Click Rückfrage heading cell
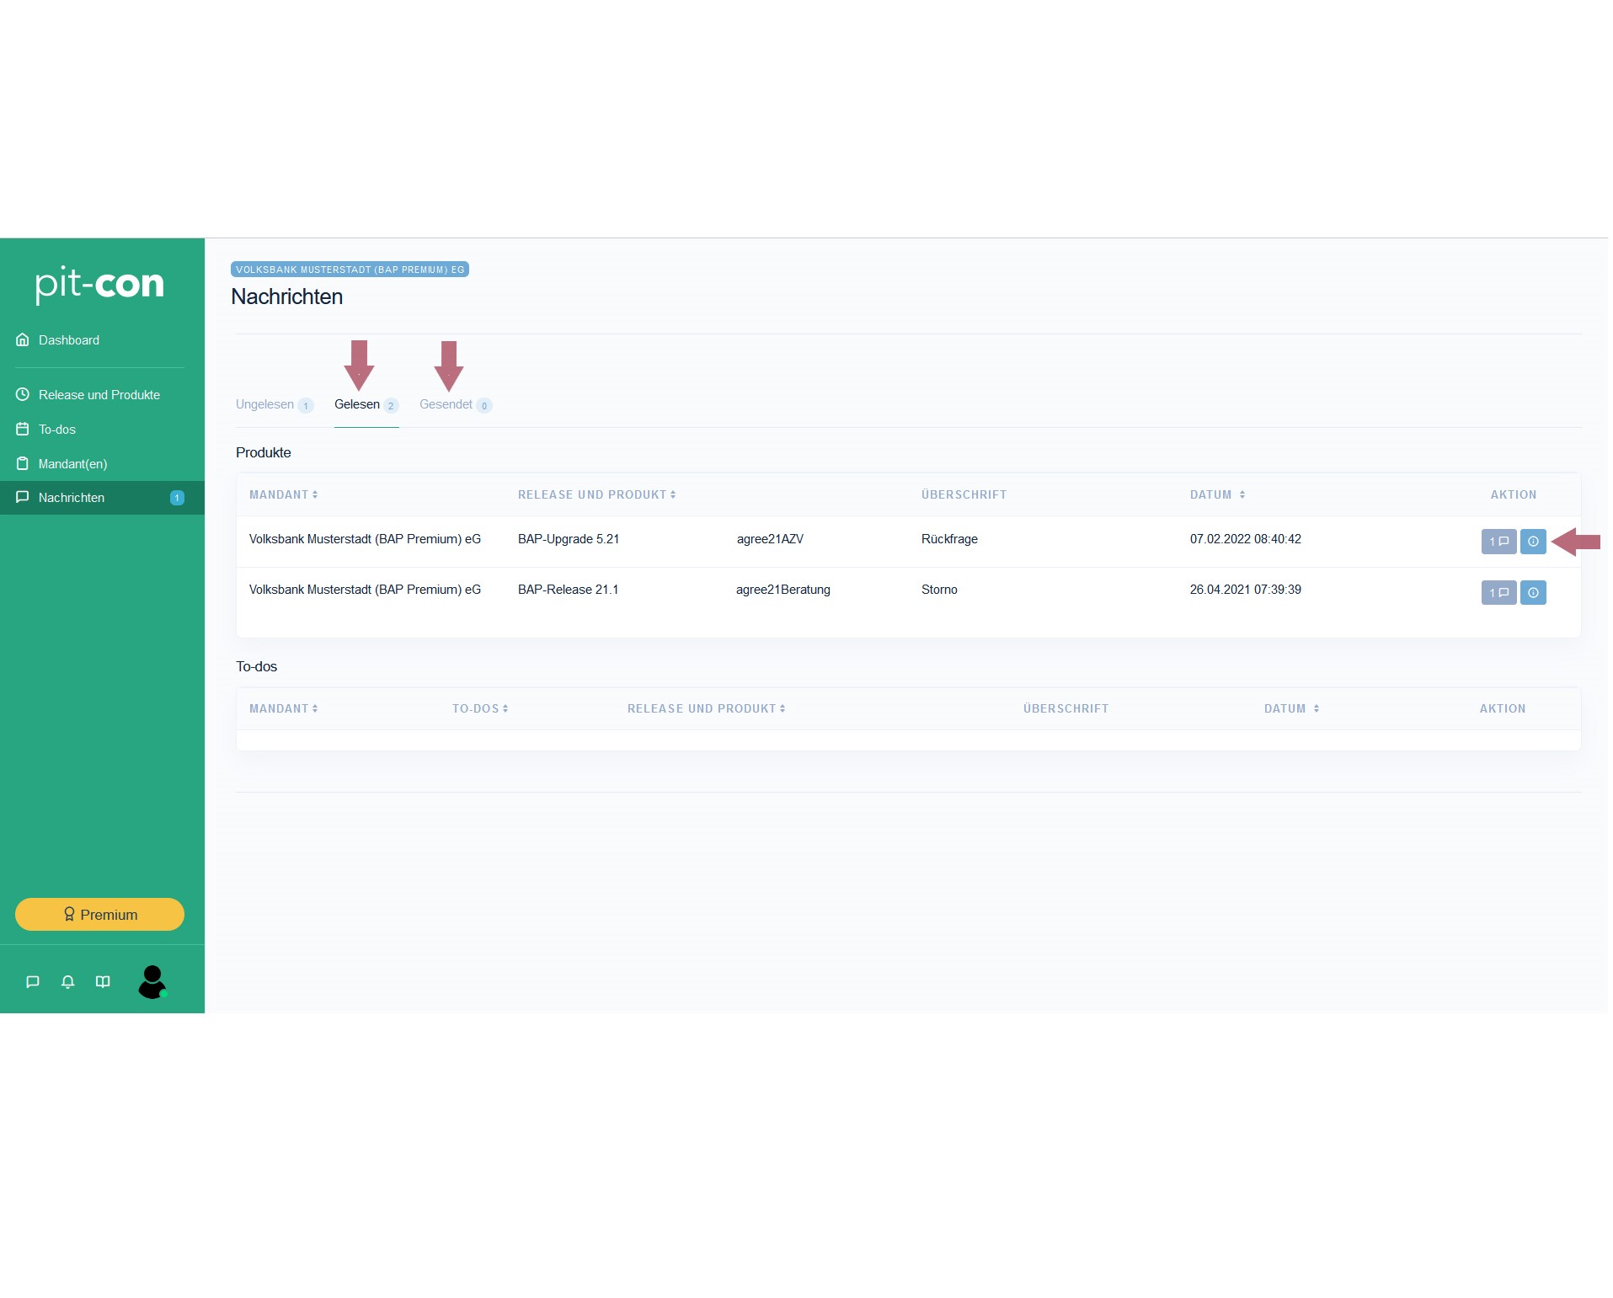This screenshot has width=1613, height=1298. [949, 539]
